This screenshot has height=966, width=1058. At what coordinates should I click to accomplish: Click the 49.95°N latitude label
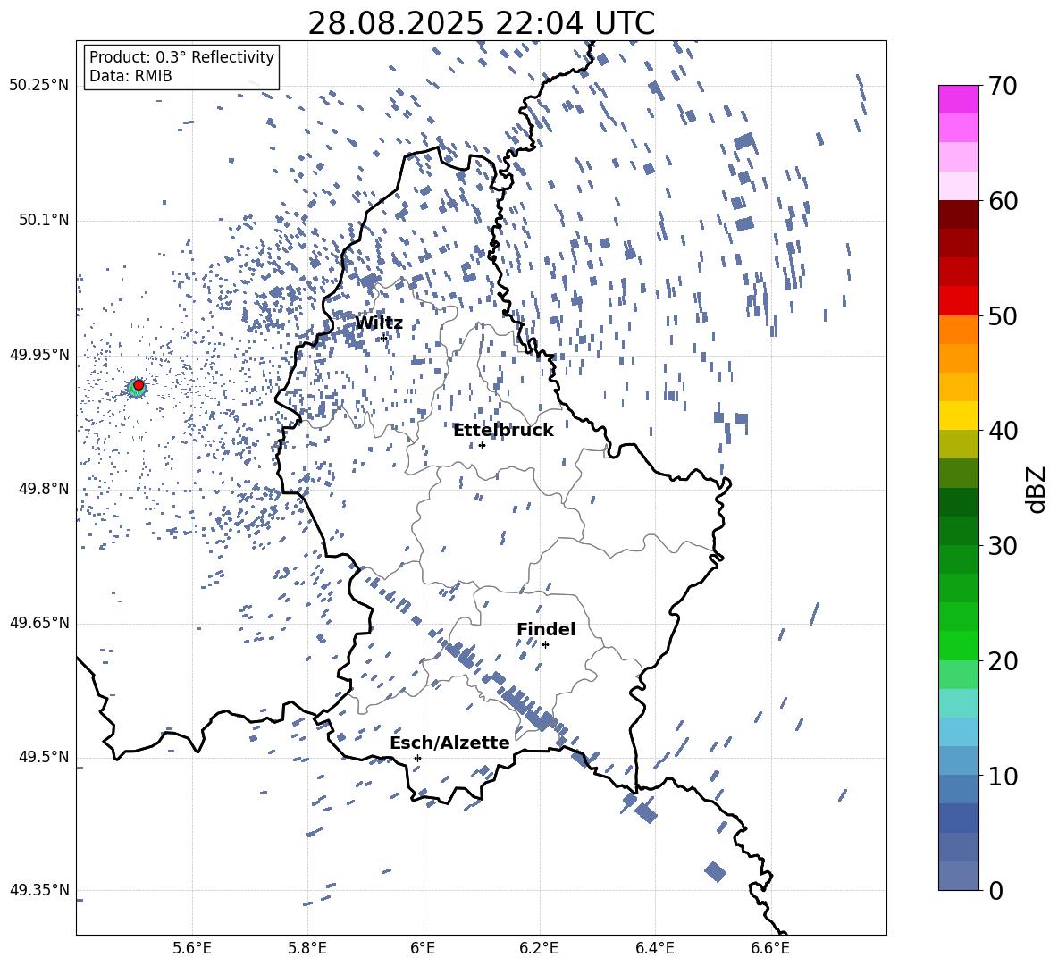[39, 354]
